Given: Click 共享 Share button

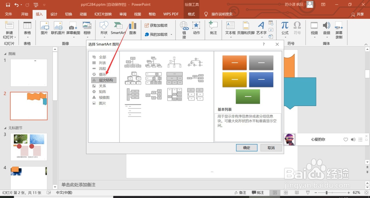Looking at the screenshot, I should 357,14.
